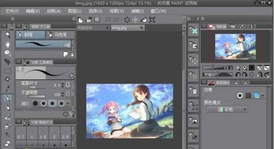Click the navigator Rotate left arrow

point(238,75)
